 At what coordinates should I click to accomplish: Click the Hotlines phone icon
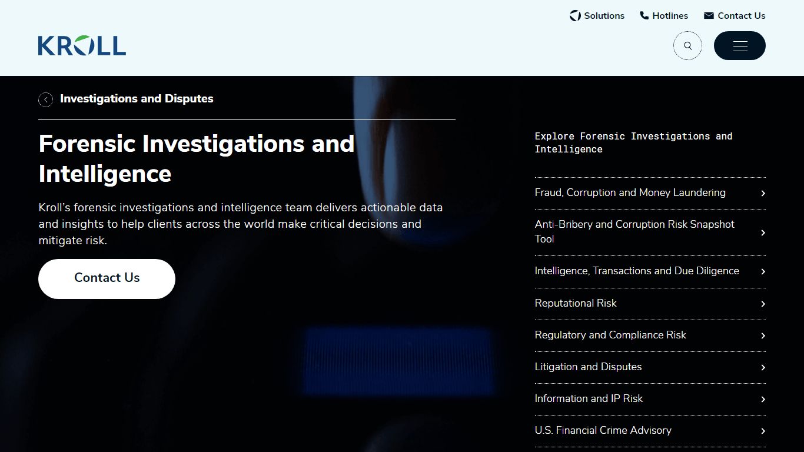[644, 16]
